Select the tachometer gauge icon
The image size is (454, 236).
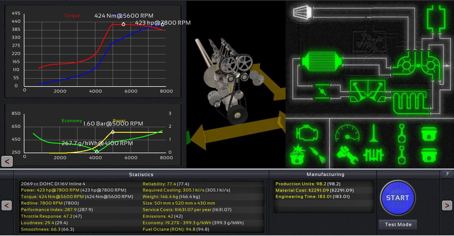347,133
